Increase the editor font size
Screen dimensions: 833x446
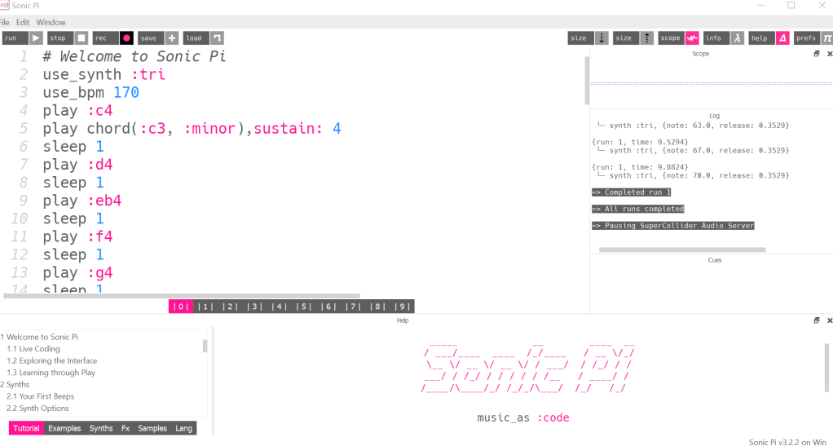(646, 38)
